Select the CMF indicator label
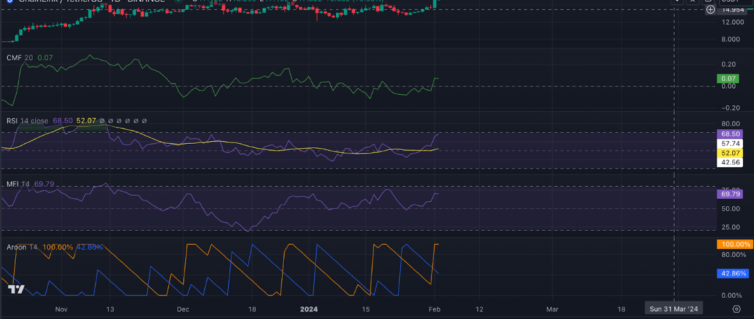Screen dimensions: 754x319 point(14,58)
